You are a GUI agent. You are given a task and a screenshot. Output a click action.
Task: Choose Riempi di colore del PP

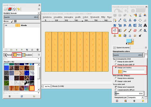[x=116, y=61]
